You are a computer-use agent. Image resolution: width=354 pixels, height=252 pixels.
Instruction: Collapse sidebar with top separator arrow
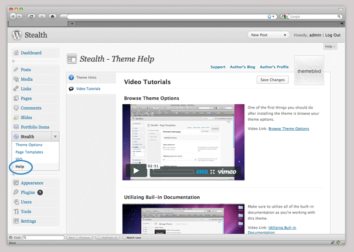pos(13,61)
